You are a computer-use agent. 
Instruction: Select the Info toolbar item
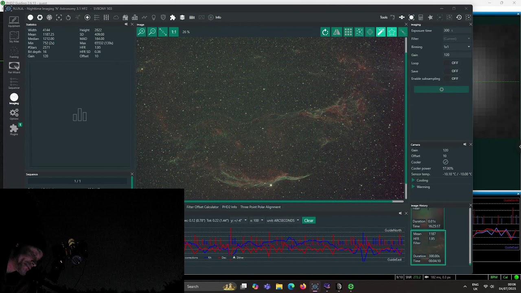[x=218, y=17]
